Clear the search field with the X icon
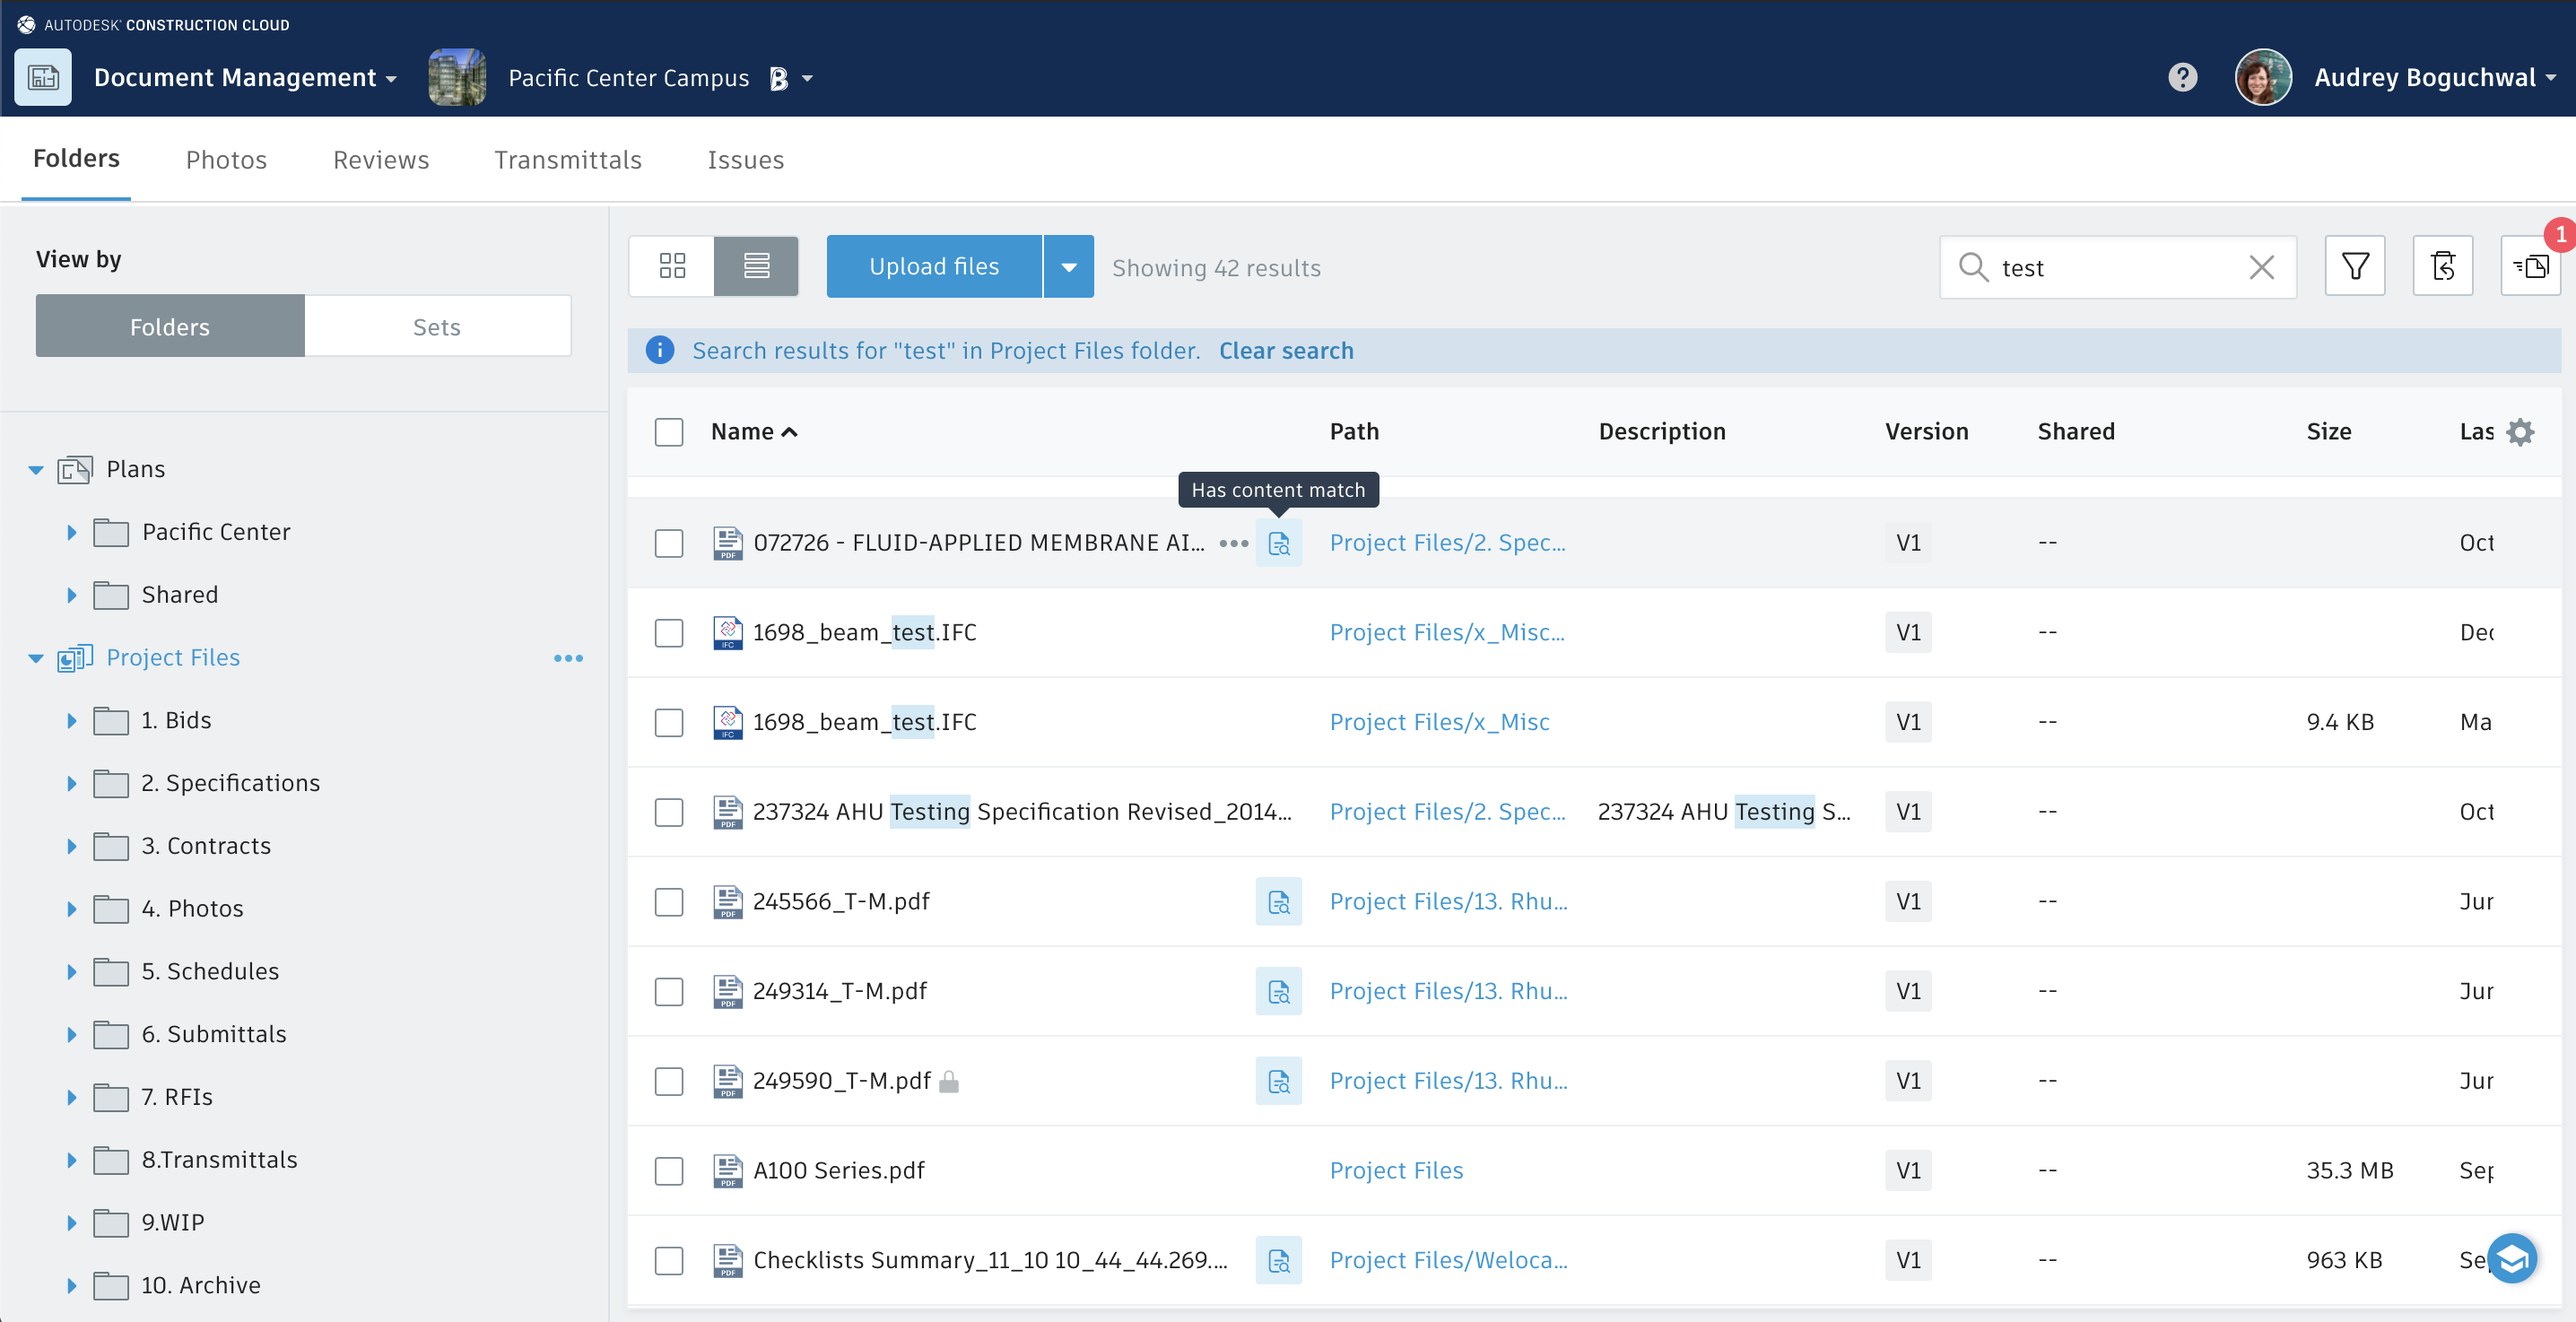This screenshot has height=1322, width=2576. (2261, 267)
